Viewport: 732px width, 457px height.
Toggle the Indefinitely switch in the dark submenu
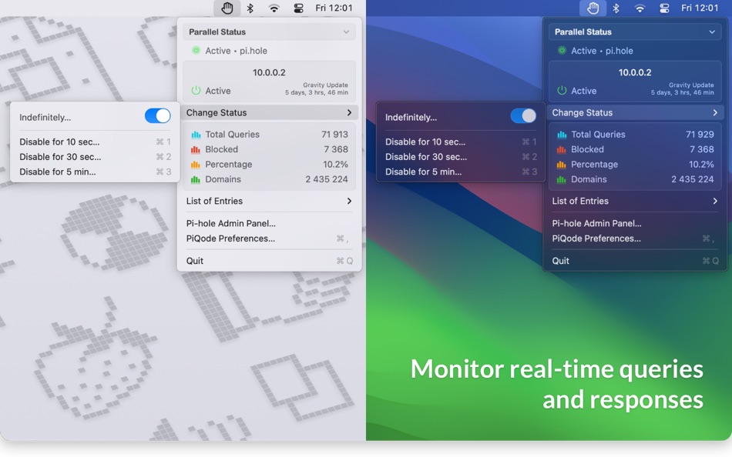tap(523, 115)
